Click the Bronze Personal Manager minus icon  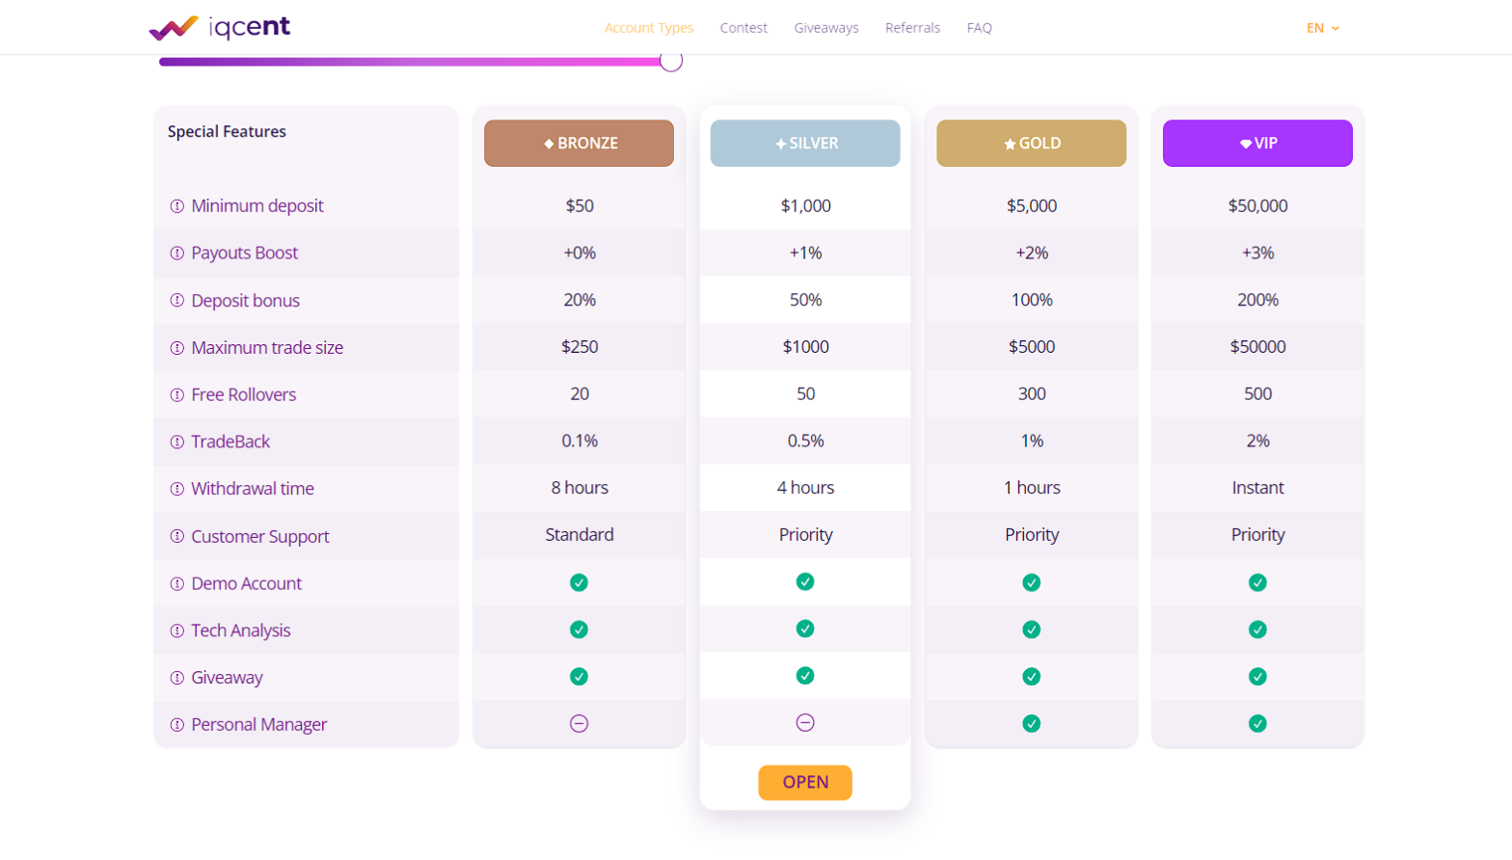click(579, 724)
